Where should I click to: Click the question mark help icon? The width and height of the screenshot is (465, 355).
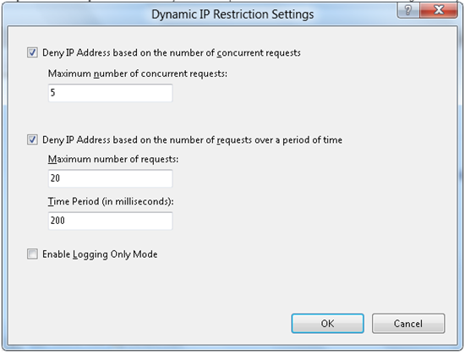pyautogui.click(x=408, y=11)
